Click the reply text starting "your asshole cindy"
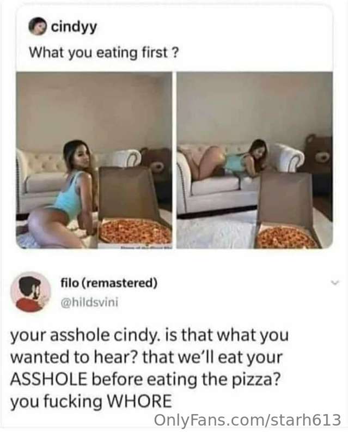Screen dimensions: 348x436 (149, 368)
